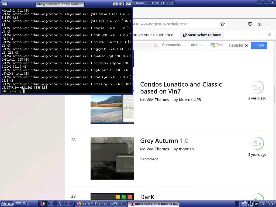Close the Firefox window

pyautogui.click(x=272, y=2)
